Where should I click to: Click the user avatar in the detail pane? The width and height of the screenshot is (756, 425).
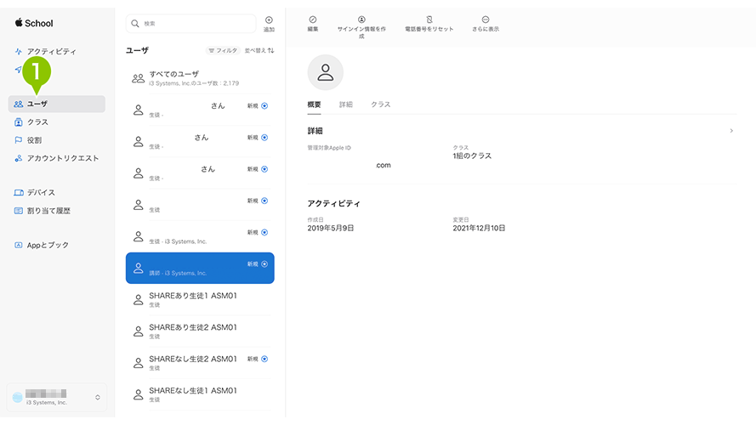pyautogui.click(x=326, y=72)
